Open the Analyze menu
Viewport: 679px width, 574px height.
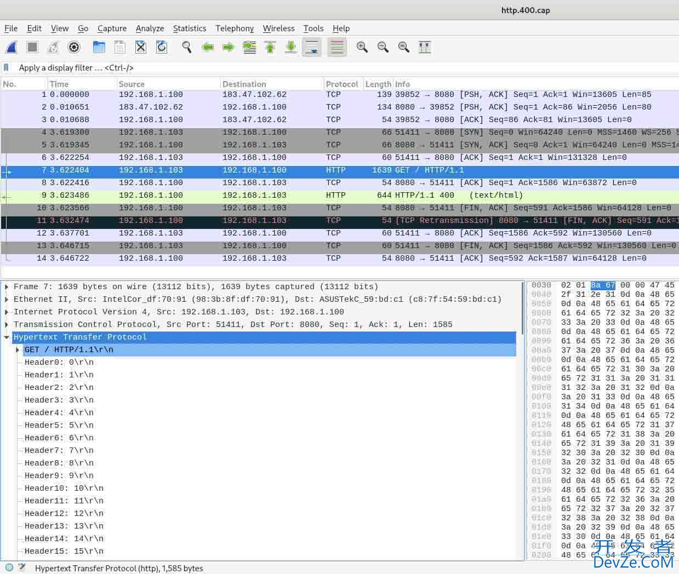point(150,28)
